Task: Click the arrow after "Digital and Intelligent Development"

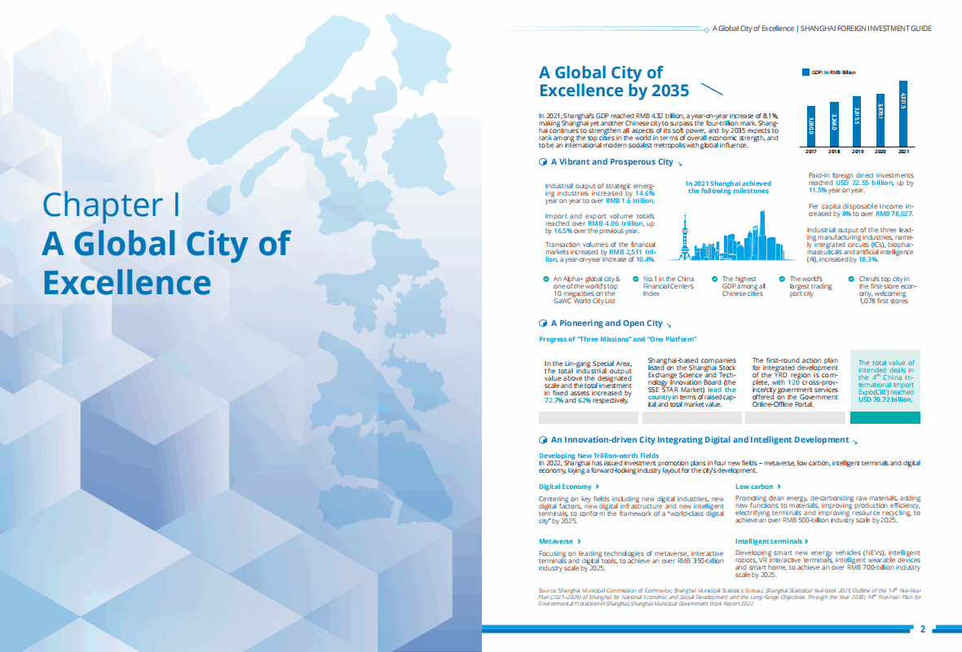Action: 855,442
